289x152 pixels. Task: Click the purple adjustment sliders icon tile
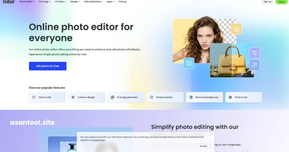pos(255,53)
